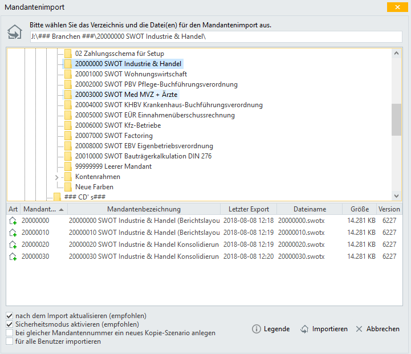This screenshot has width=411, height=354.
Task: Click folder icon of 20006000 SWOT Kfz-Betriebe
Action: point(68,125)
